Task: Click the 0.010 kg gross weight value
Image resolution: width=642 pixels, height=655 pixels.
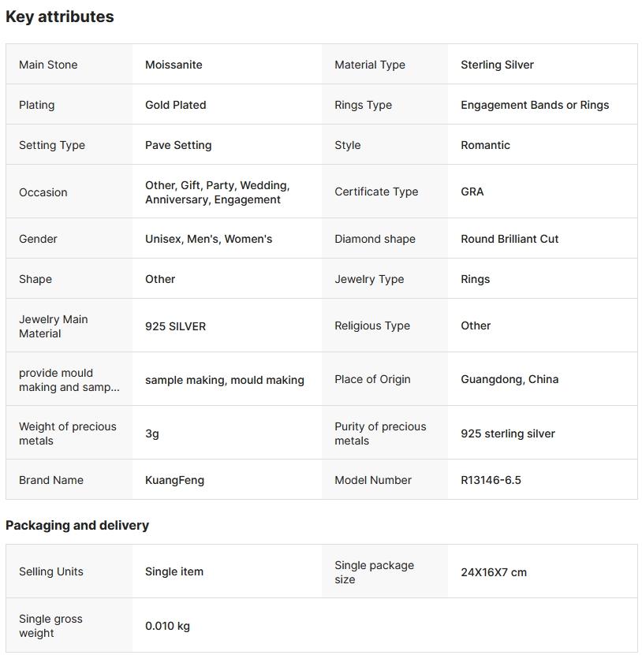Action: (167, 626)
